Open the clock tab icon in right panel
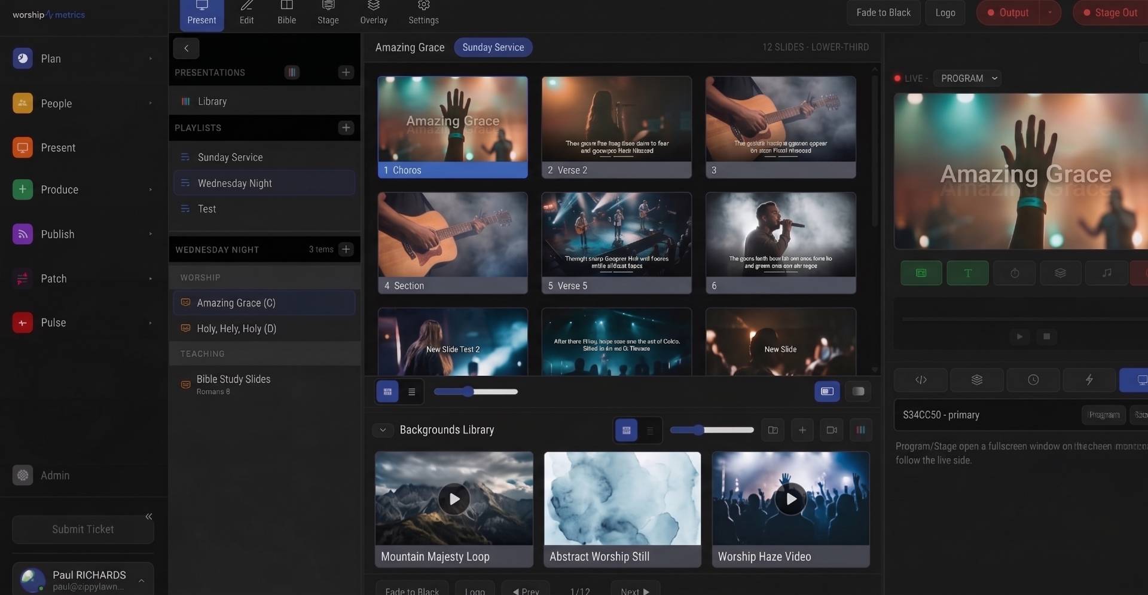 click(1033, 380)
